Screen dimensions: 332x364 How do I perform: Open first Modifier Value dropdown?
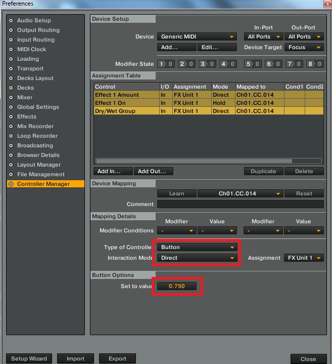tap(217, 231)
